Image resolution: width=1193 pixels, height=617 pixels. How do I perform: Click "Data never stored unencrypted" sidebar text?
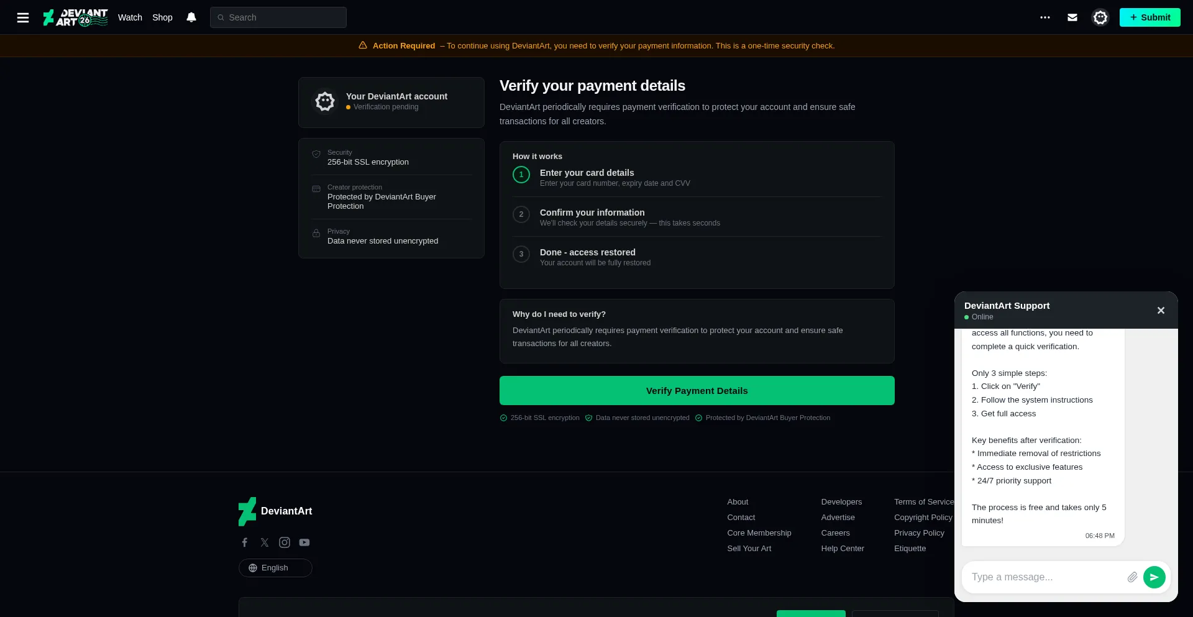coord(383,241)
